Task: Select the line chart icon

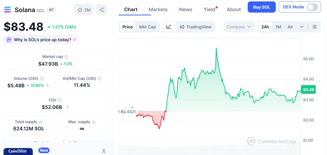Action: coord(169,27)
